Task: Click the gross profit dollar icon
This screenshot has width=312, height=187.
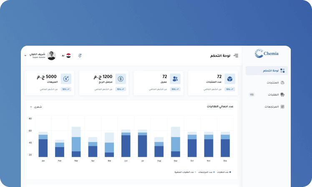Action: click(x=121, y=79)
